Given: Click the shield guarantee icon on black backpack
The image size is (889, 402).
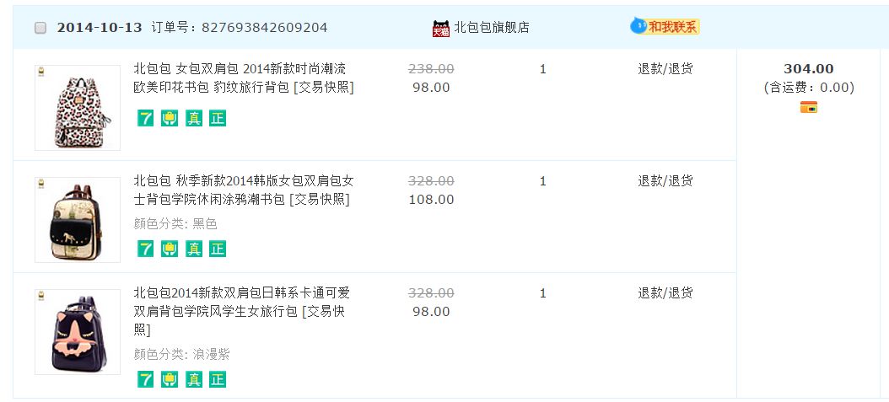Looking at the screenshot, I should tap(170, 249).
